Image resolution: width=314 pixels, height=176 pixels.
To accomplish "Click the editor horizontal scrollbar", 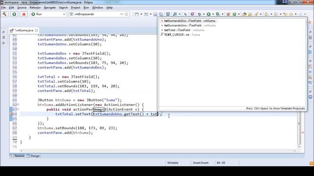I will 158,151.
